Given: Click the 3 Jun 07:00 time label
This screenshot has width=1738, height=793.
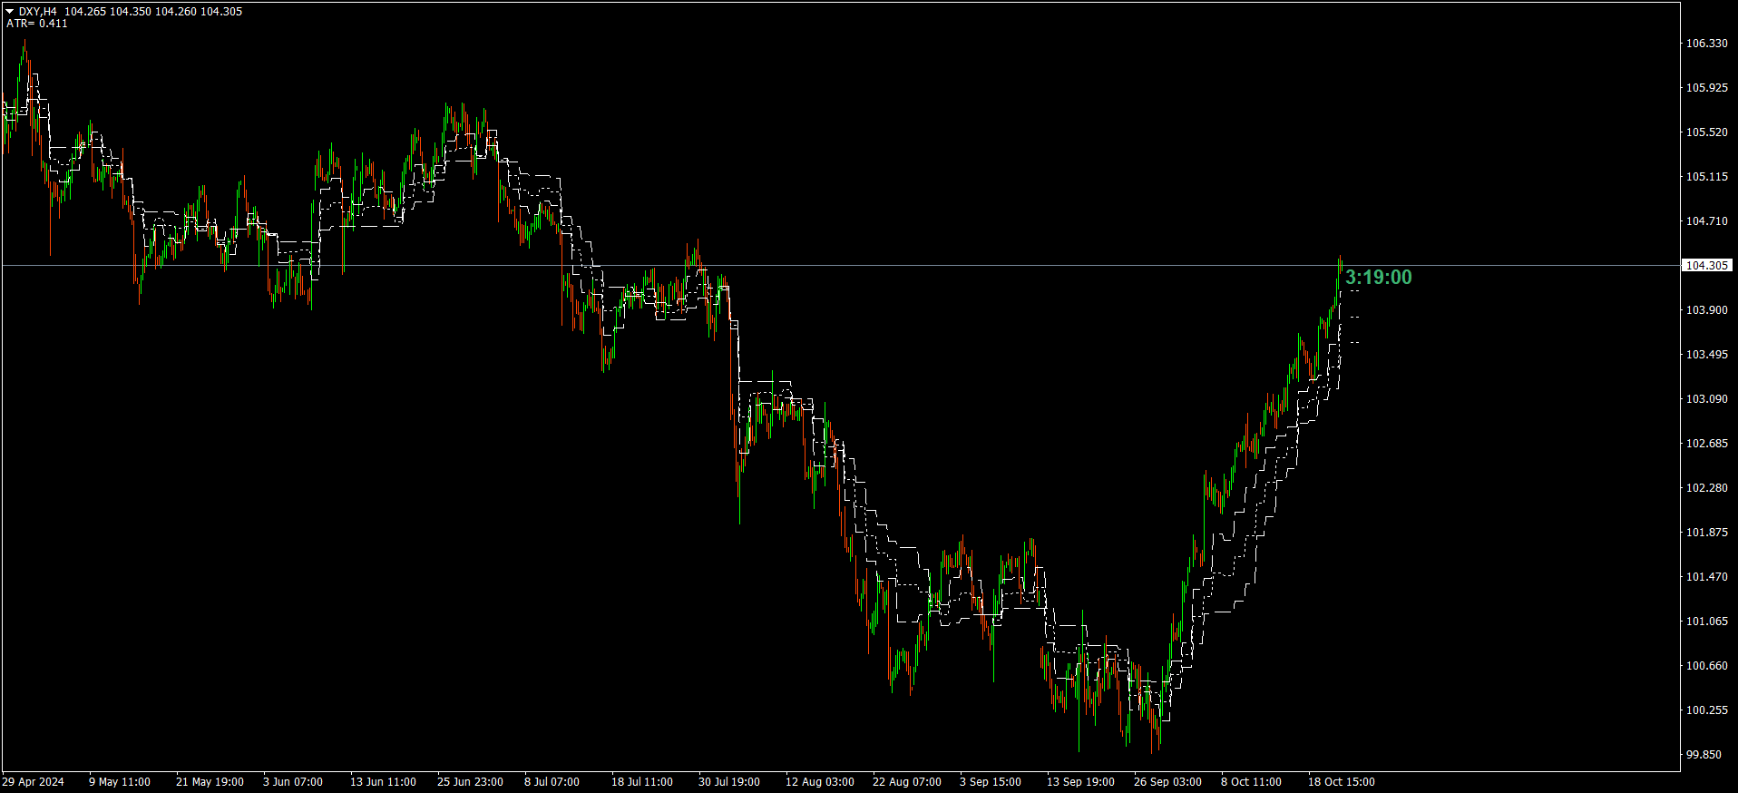Looking at the screenshot, I should [293, 782].
